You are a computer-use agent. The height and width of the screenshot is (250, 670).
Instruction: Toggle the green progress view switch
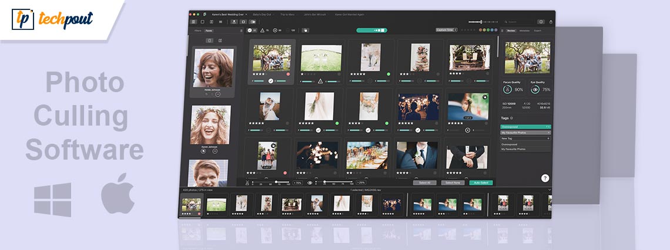tap(372, 31)
